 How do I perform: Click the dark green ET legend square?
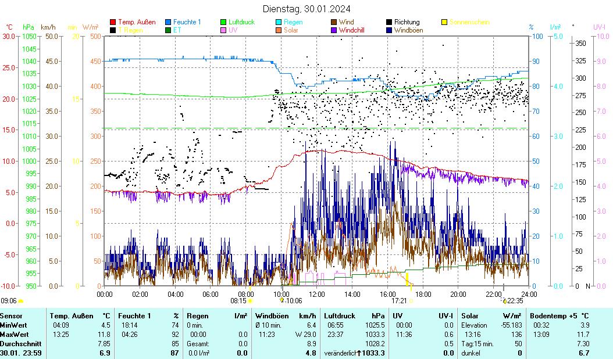pos(169,30)
